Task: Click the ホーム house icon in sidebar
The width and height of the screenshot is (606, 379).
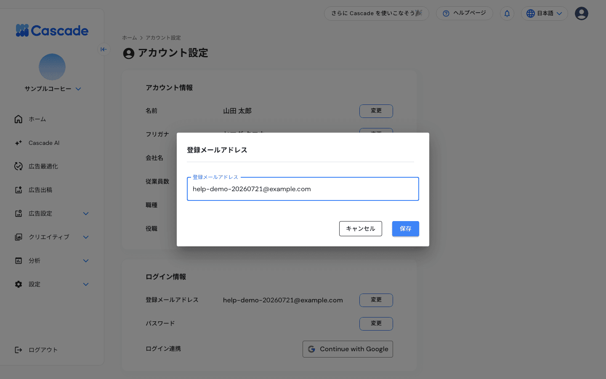Action: coord(19,119)
